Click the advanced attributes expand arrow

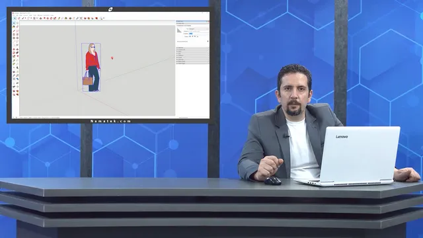point(208,41)
